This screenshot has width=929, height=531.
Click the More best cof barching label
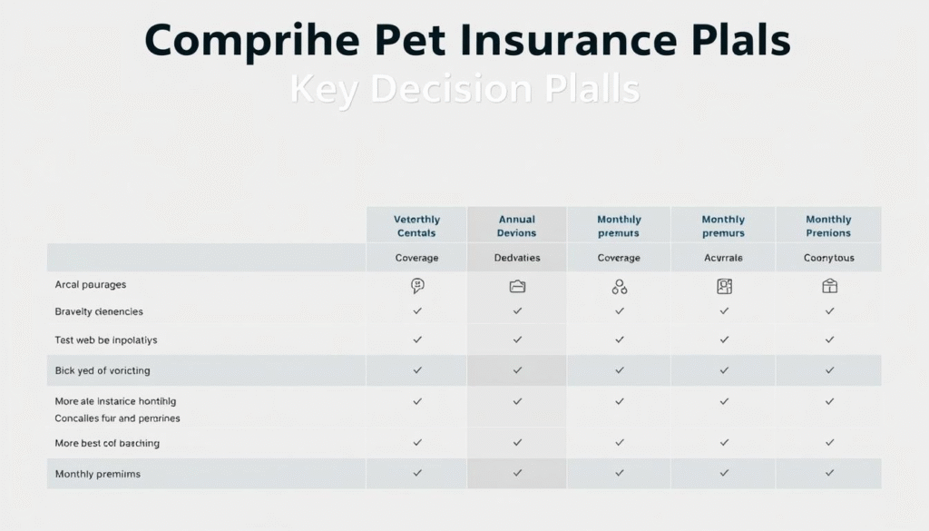point(107,443)
